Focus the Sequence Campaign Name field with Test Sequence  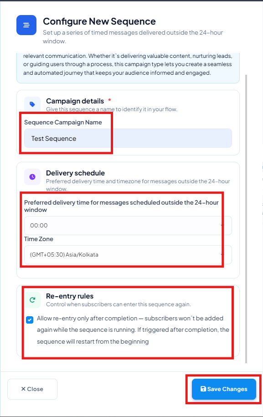tap(128, 138)
